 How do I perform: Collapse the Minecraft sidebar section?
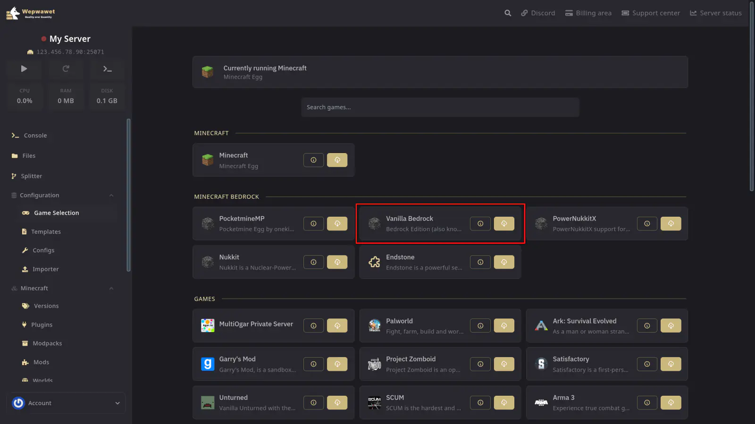click(111, 288)
